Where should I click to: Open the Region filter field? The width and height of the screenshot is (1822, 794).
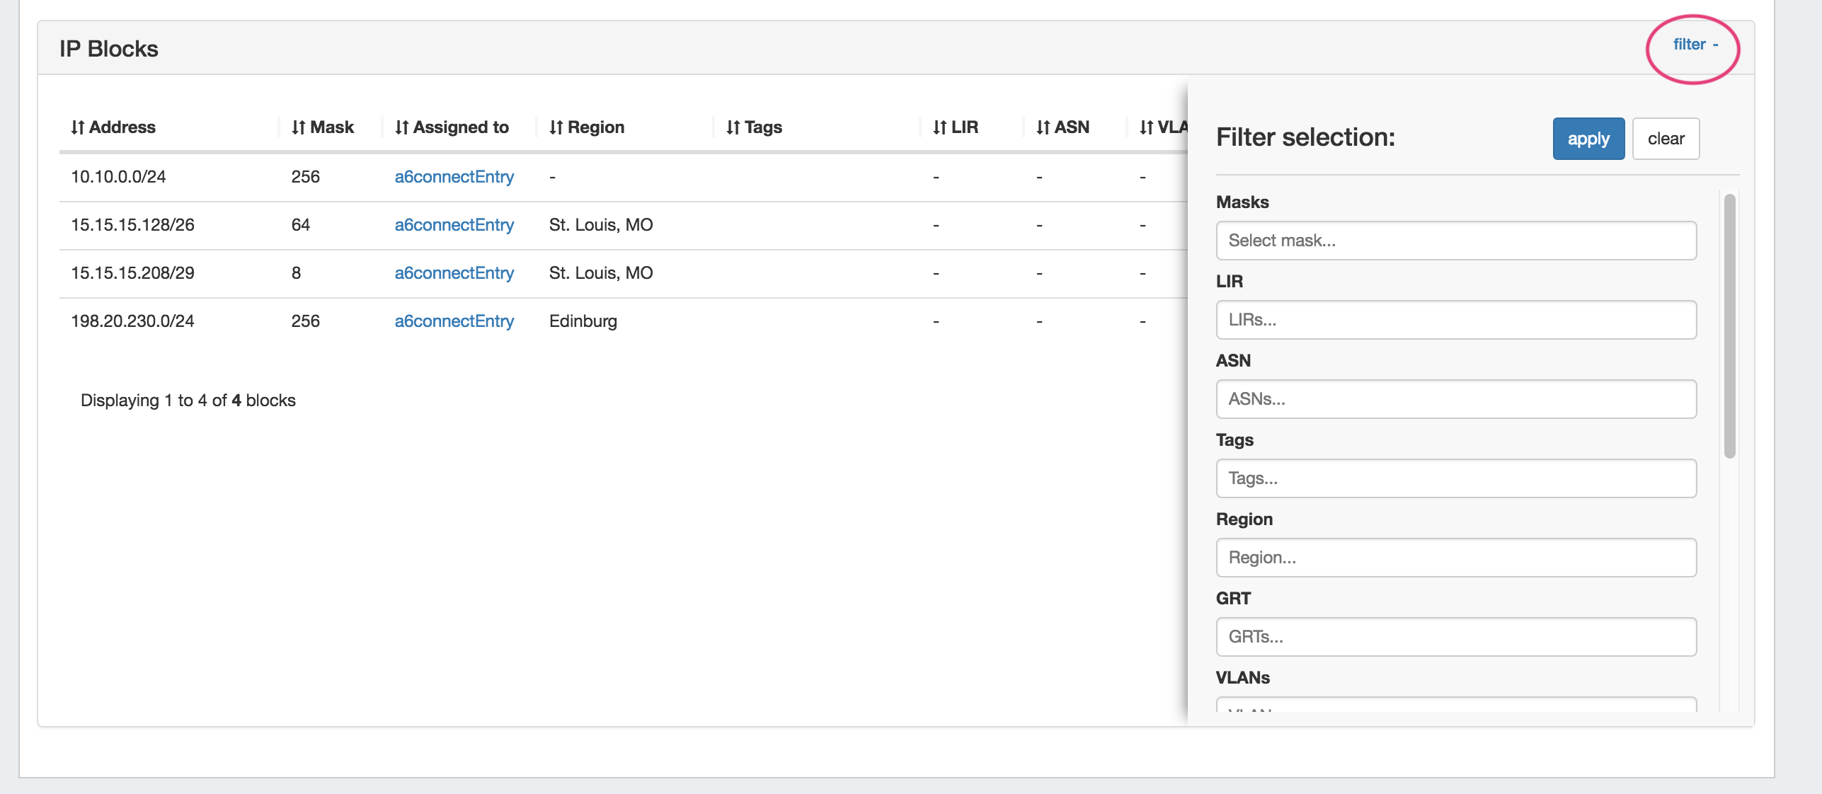[1455, 558]
